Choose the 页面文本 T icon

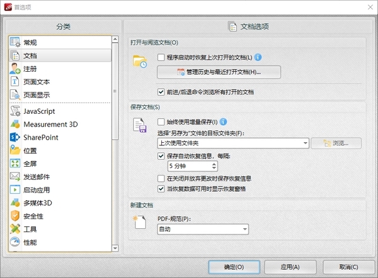(x=14, y=82)
